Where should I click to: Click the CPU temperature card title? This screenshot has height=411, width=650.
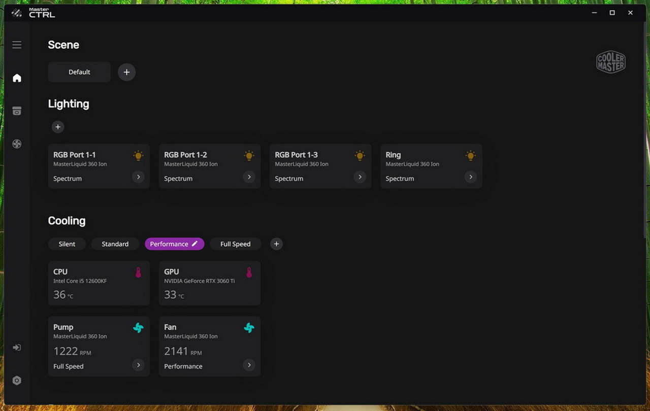[60, 271]
